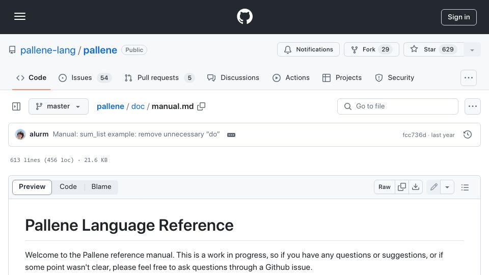This screenshot has width=489, height=275.
Task: Open the master branch selector dropdown
Action: [58, 106]
